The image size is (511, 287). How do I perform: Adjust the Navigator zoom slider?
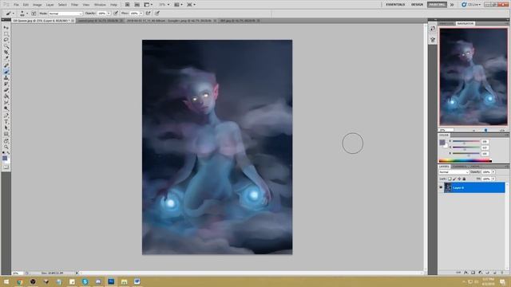pos(485,131)
